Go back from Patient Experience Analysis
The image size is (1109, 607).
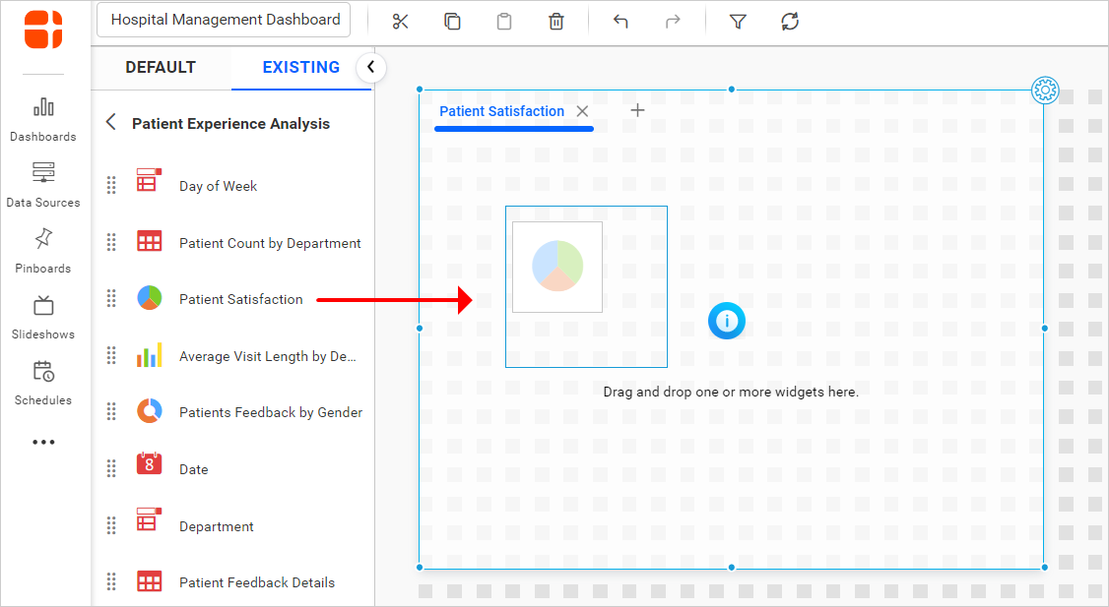click(111, 122)
